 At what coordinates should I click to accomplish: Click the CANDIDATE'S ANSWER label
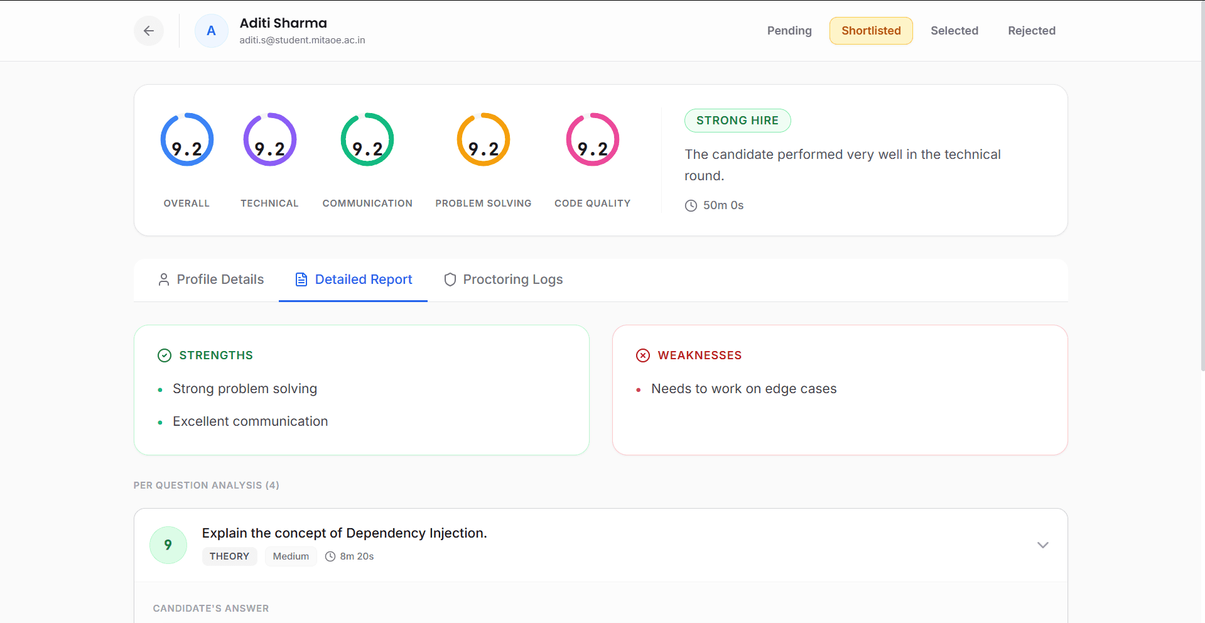coord(211,609)
